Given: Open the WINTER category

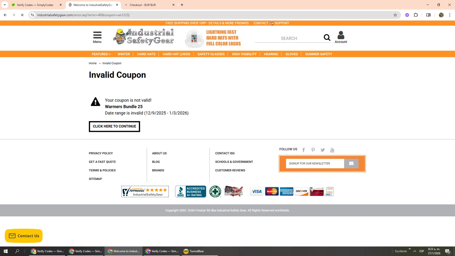Looking at the screenshot, I should [x=124, y=54].
